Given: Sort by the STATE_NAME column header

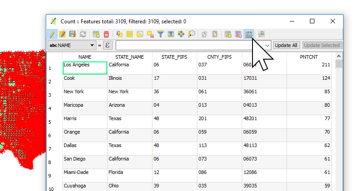Looking at the screenshot, I should [130, 57].
